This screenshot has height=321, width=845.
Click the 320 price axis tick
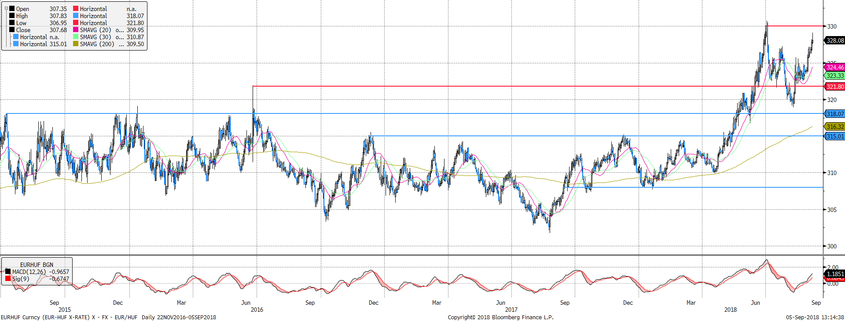point(832,100)
